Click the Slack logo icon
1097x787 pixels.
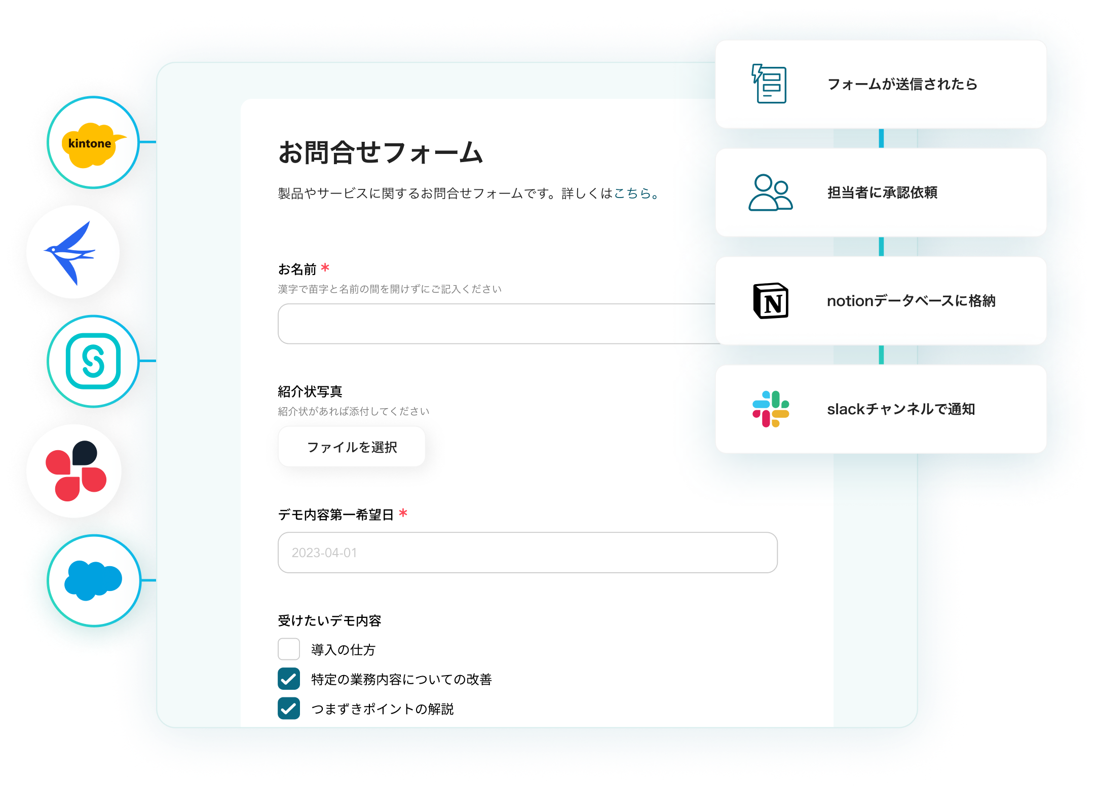click(770, 409)
